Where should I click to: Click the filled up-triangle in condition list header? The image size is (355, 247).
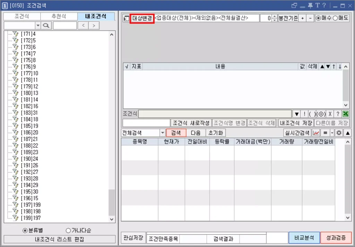322,67
